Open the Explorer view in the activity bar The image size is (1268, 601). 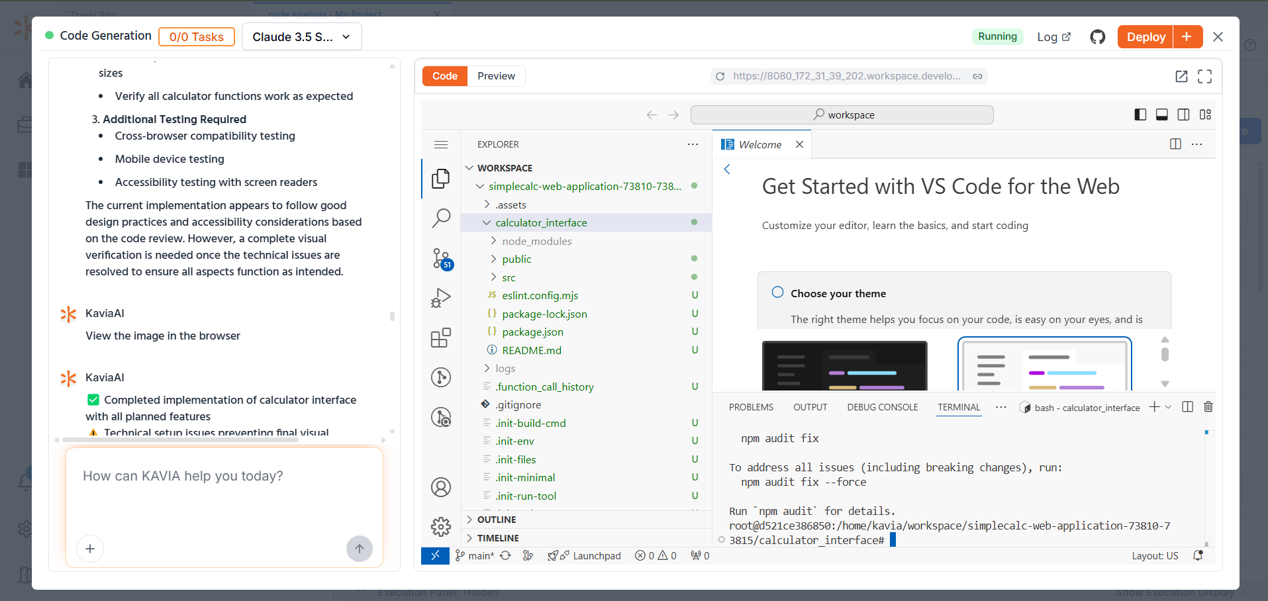(441, 179)
